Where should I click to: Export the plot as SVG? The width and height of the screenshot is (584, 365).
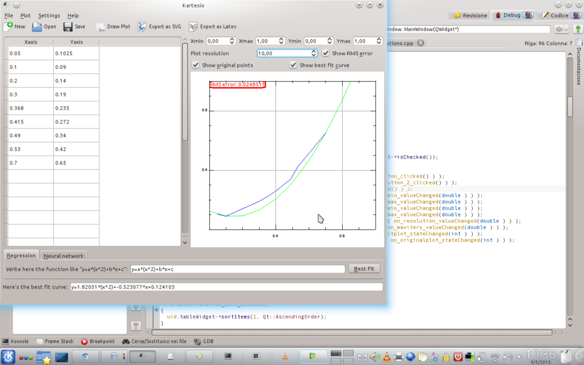tap(142, 26)
